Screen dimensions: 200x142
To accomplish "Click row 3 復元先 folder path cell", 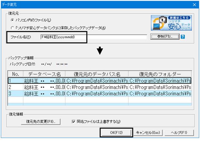I will [160, 94].
